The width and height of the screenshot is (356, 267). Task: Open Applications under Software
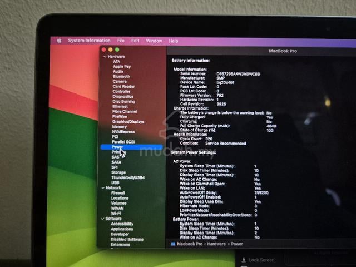(x=122, y=229)
